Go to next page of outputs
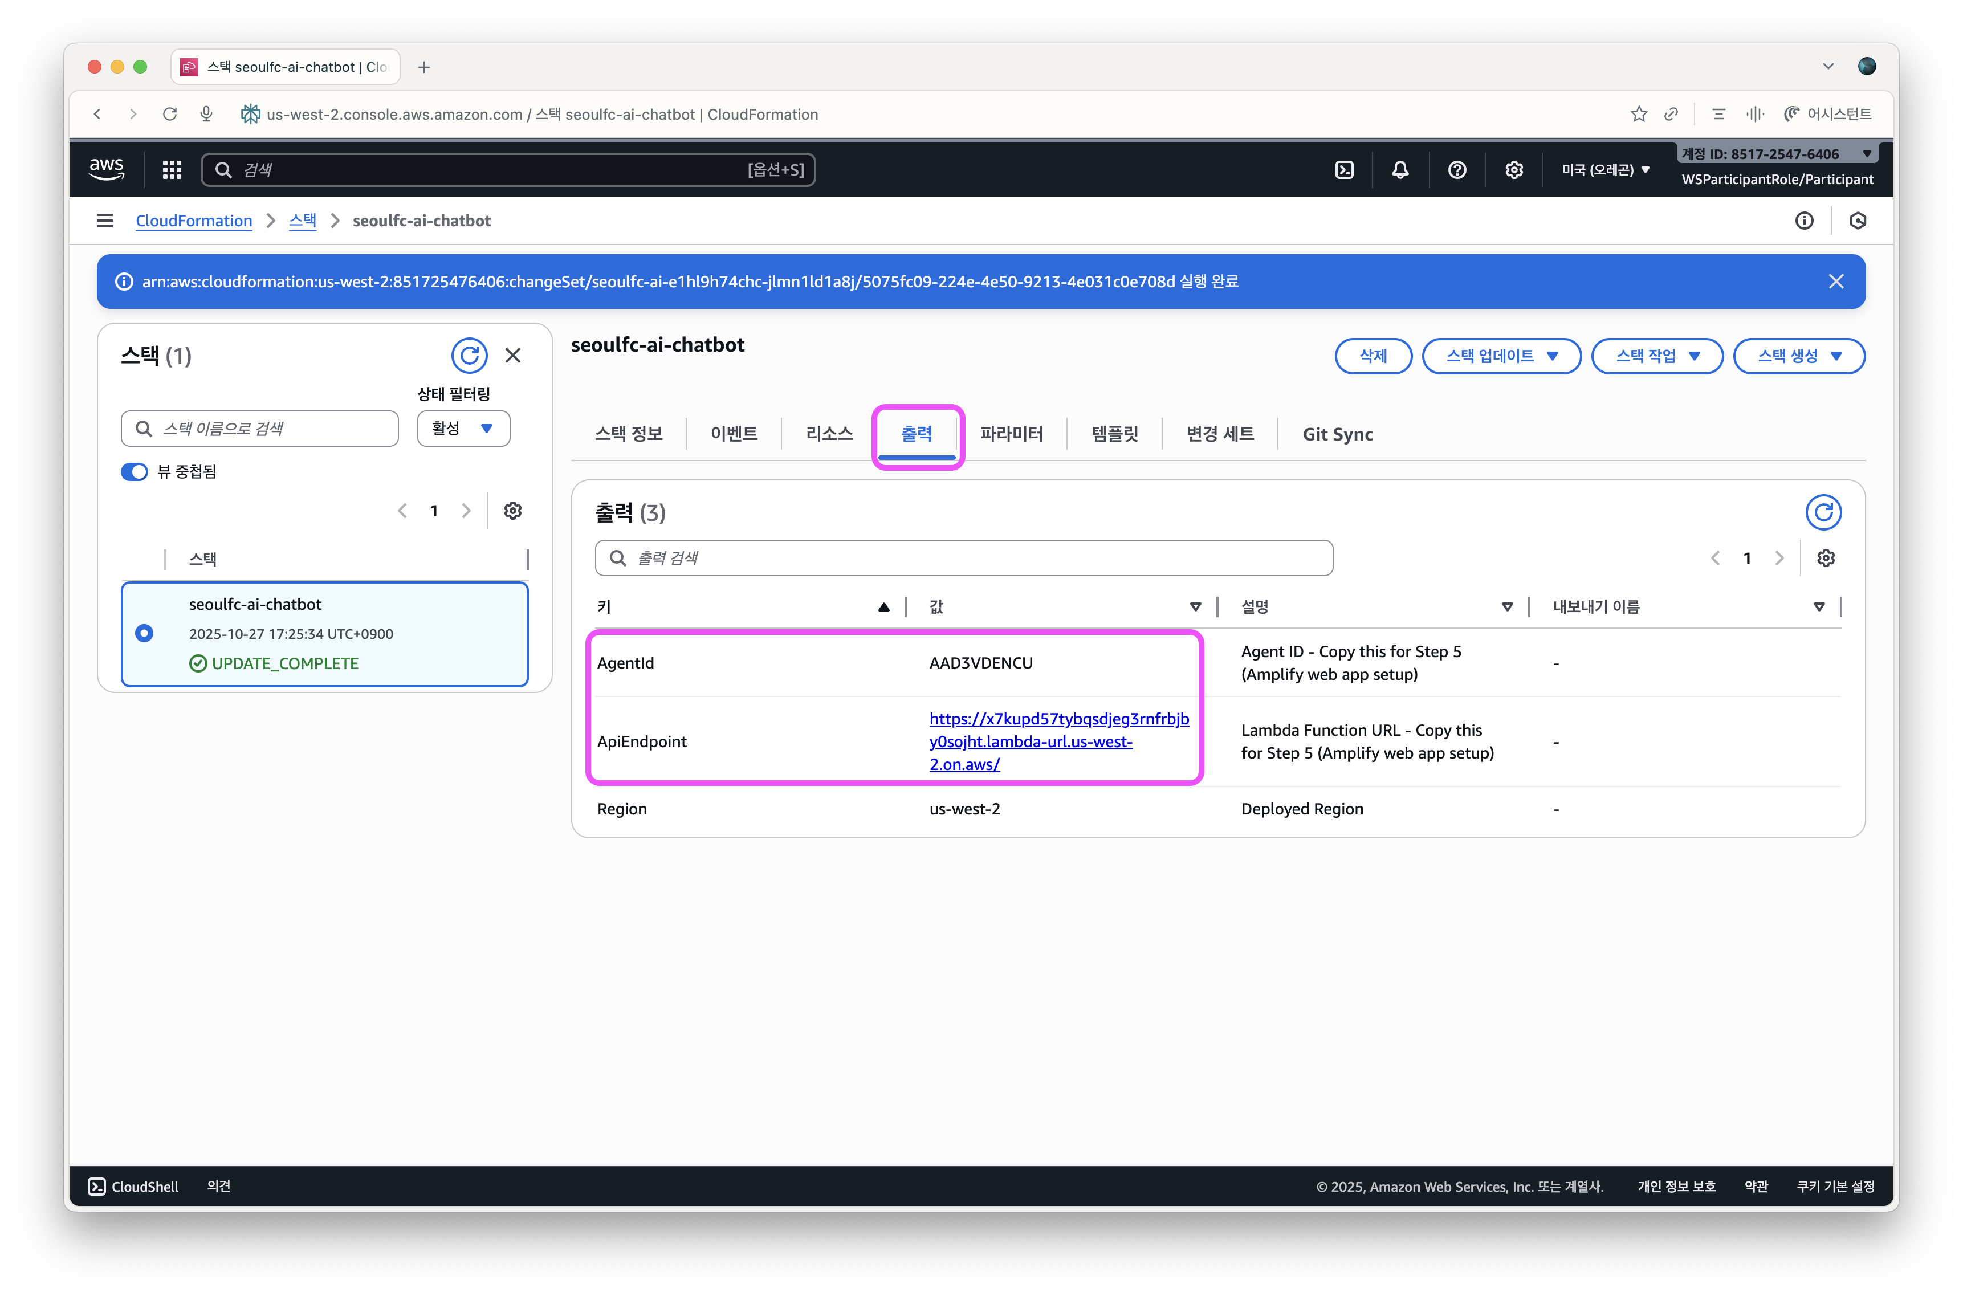The width and height of the screenshot is (1963, 1296). coord(1779,558)
